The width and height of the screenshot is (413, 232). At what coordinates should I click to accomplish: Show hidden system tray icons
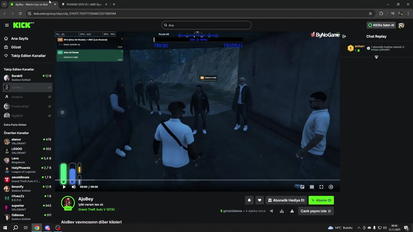359,228
